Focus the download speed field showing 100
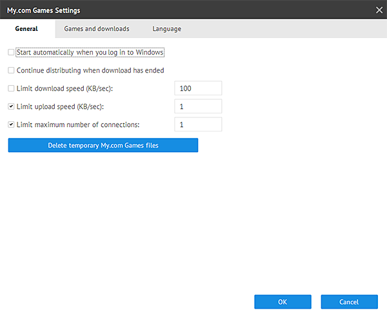This screenshot has width=387, height=319. tap(198, 88)
